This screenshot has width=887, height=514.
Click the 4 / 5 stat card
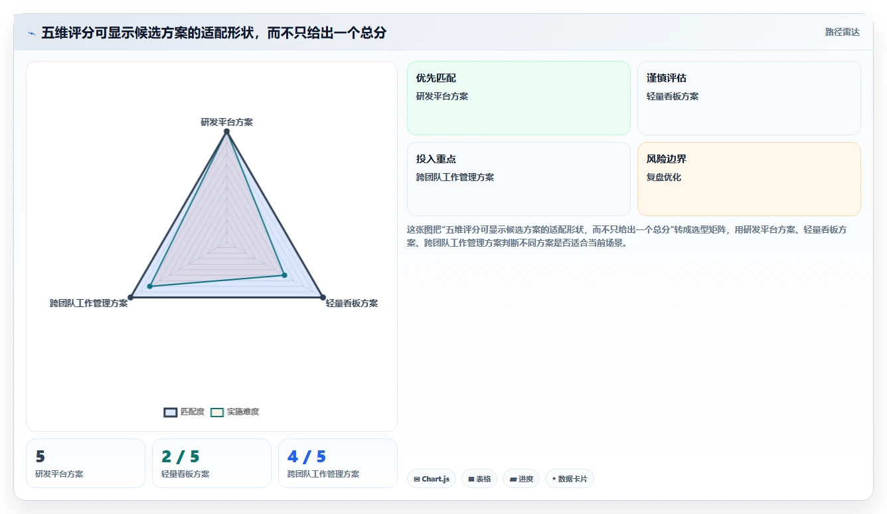coord(338,463)
